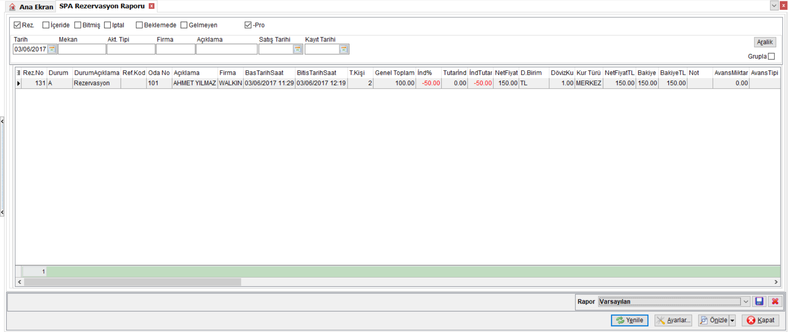Viewport: 788px width, 332px height.
Task: Click the Tarih date field
Action: point(30,49)
